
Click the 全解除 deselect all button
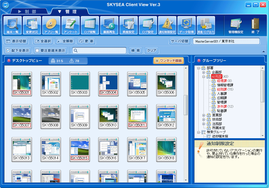[x=65, y=41]
